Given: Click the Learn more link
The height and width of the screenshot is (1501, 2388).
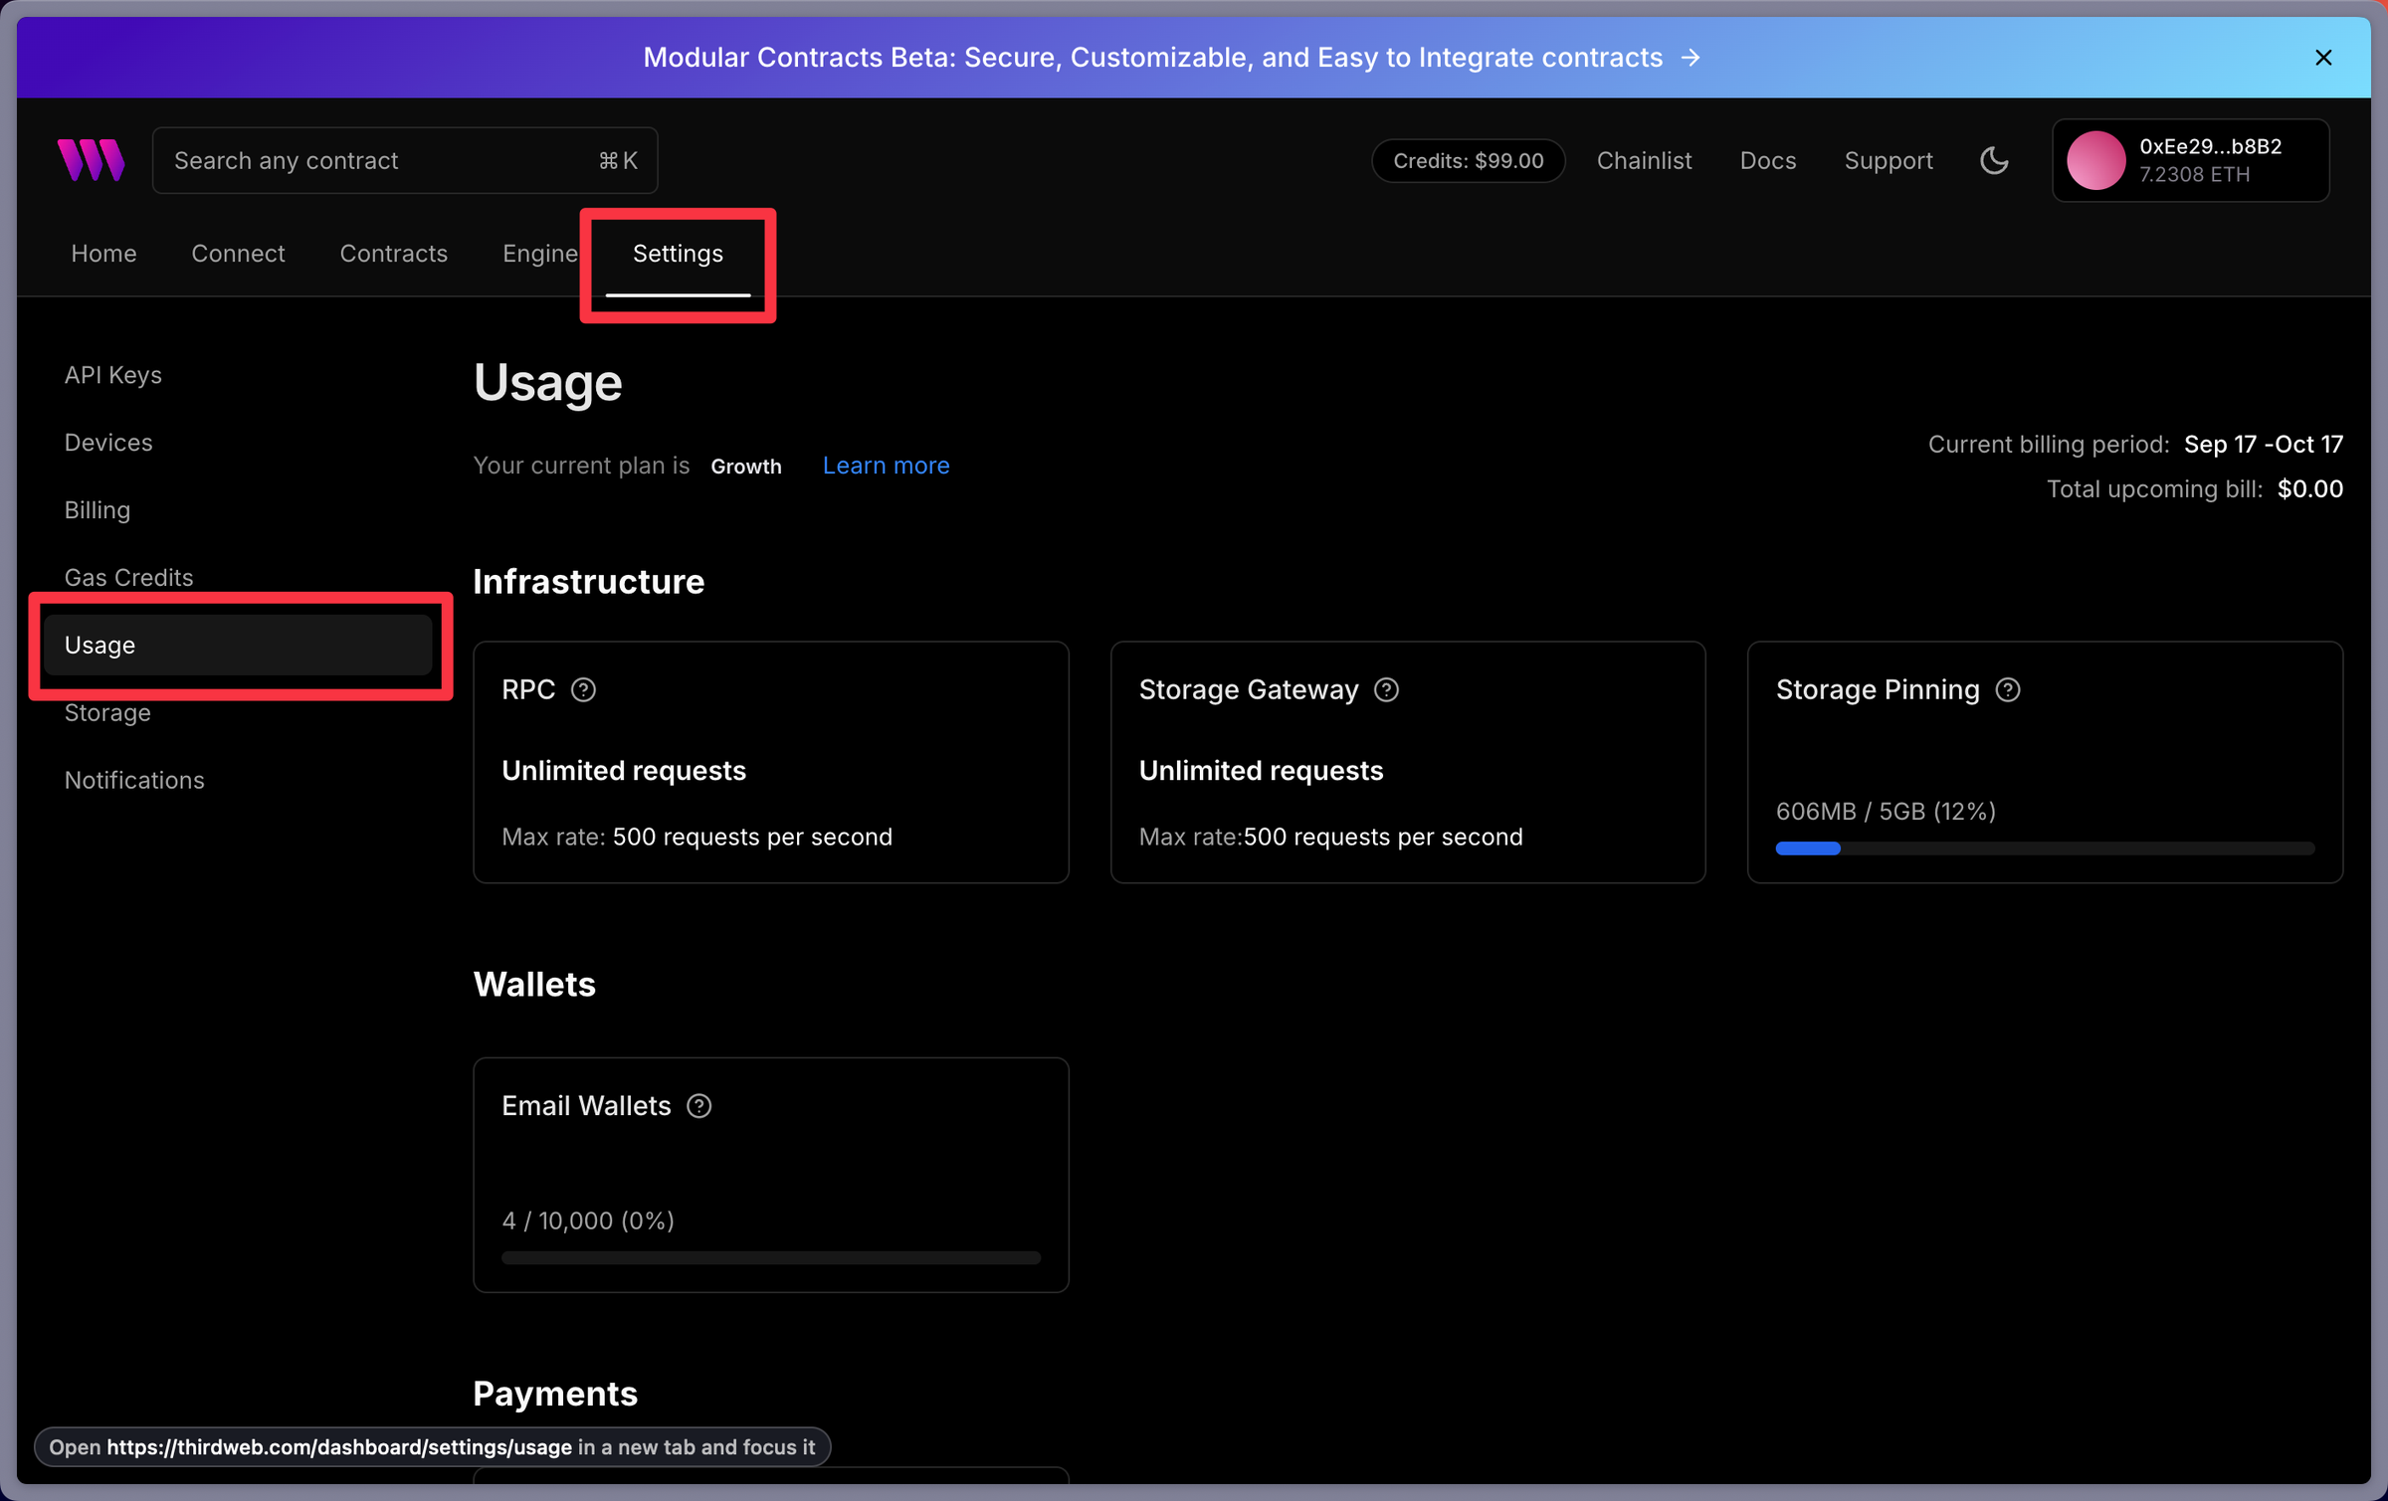Looking at the screenshot, I should pyautogui.click(x=886, y=465).
